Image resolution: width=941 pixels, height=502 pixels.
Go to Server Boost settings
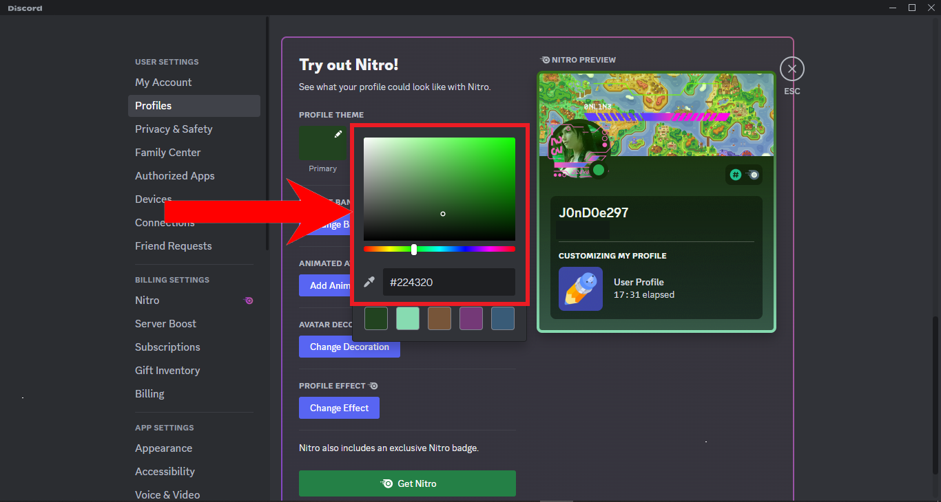coord(194,324)
